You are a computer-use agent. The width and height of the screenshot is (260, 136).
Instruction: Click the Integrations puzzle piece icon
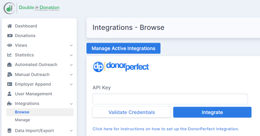pyautogui.click(x=10, y=103)
